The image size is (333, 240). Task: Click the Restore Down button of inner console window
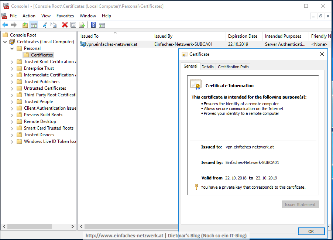click(x=321, y=16)
